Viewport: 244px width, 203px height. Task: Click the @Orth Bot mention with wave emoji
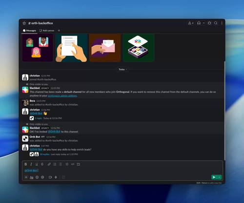pos(36,113)
